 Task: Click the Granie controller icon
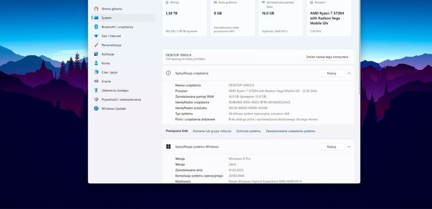(x=96, y=81)
